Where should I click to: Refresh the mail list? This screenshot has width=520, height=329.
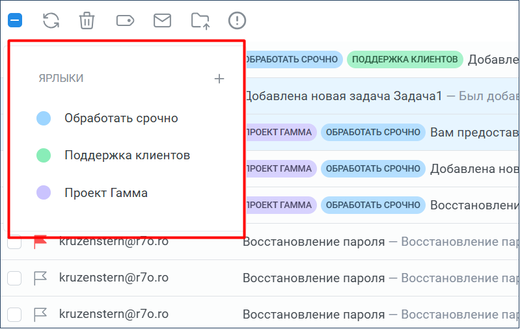(51, 21)
